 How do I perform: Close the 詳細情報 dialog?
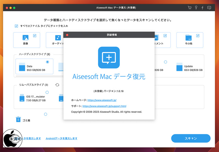point(67,35)
